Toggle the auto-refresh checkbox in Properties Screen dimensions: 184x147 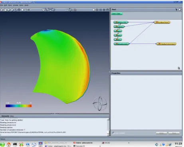pyautogui.click(x=113, y=133)
